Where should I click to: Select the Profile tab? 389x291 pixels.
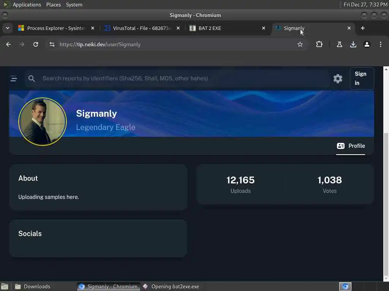tap(351, 146)
